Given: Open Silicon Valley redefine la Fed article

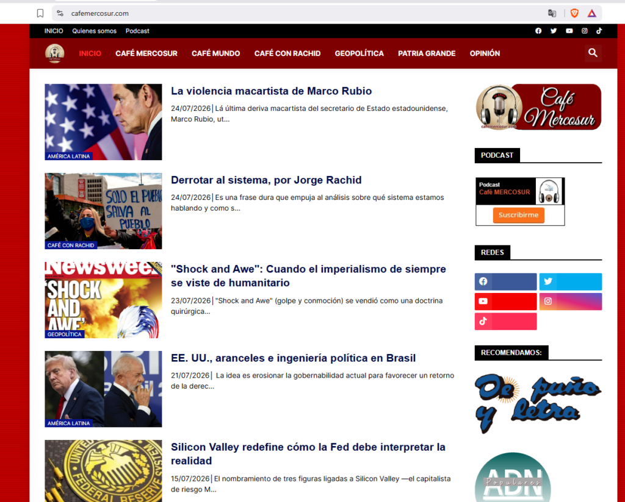Looking at the screenshot, I should [x=308, y=454].
